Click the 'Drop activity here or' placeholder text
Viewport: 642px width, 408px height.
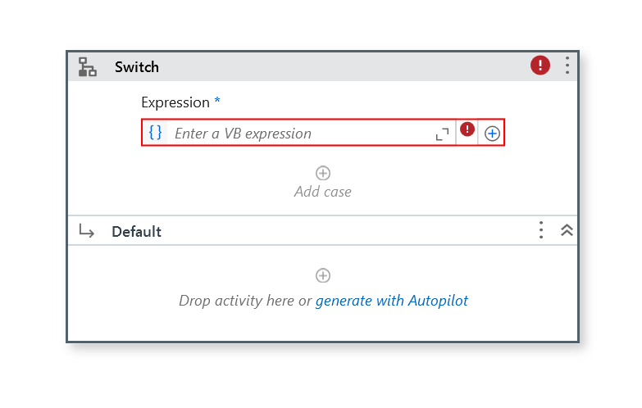pos(245,301)
